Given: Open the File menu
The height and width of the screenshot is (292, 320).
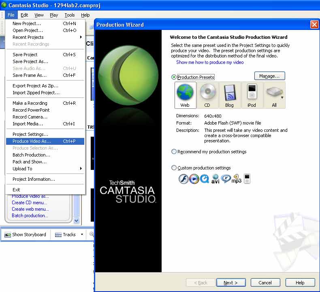Looking at the screenshot, I should coord(11,15).
